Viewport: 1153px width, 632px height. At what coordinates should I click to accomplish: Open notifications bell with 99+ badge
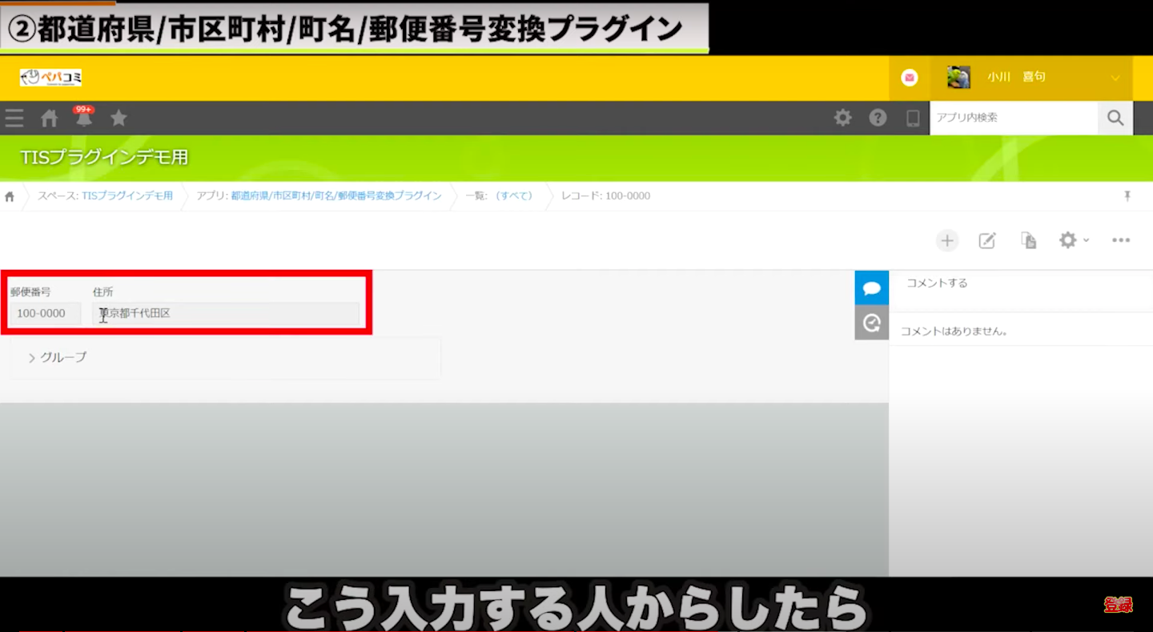84,119
